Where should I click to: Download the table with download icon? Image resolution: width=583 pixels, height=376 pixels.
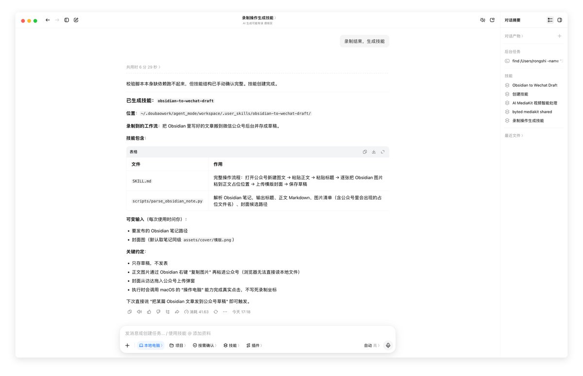tap(374, 152)
